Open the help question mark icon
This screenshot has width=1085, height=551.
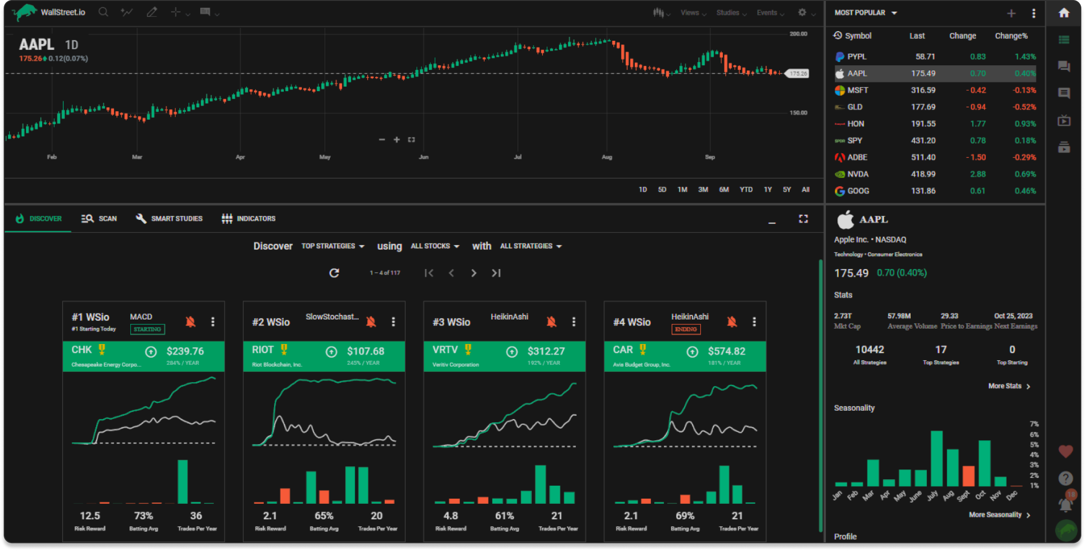1066,478
